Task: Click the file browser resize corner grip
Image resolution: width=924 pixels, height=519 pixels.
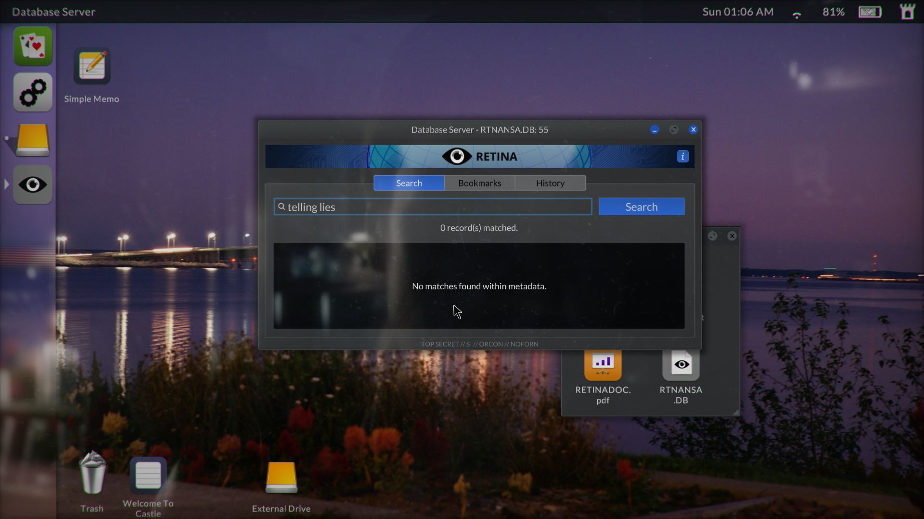Action: tap(735, 412)
